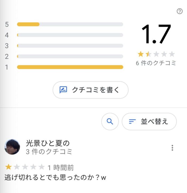
Task: Open reviewer profile 光景ひと夏の
Action: (x=48, y=143)
